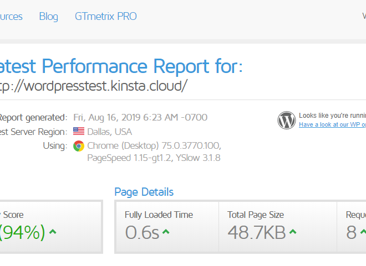This screenshot has height=266, width=366.
Task: Click the green arrow beside 94% score
Action: click(x=53, y=232)
